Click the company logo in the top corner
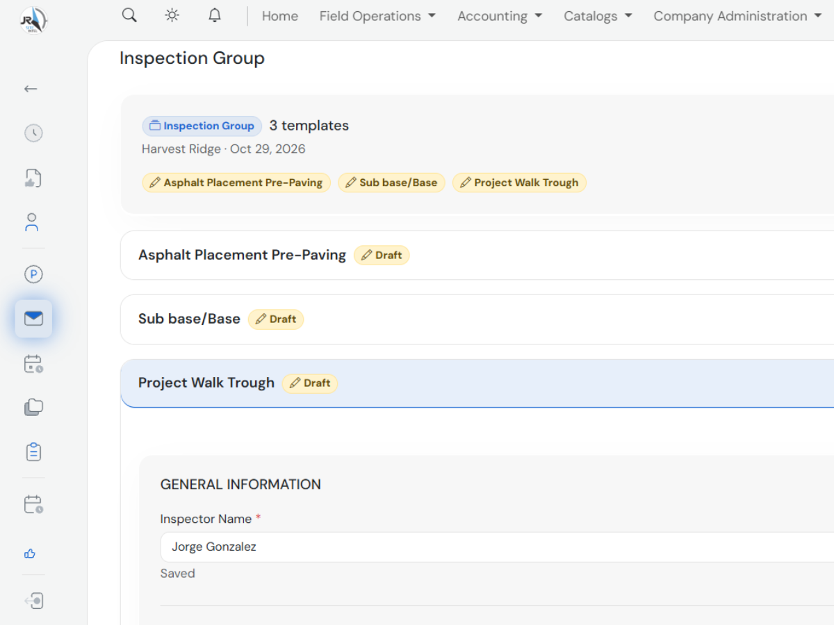This screenshot has width=834, height=625. pyautogui.click(x=33, y=20)
